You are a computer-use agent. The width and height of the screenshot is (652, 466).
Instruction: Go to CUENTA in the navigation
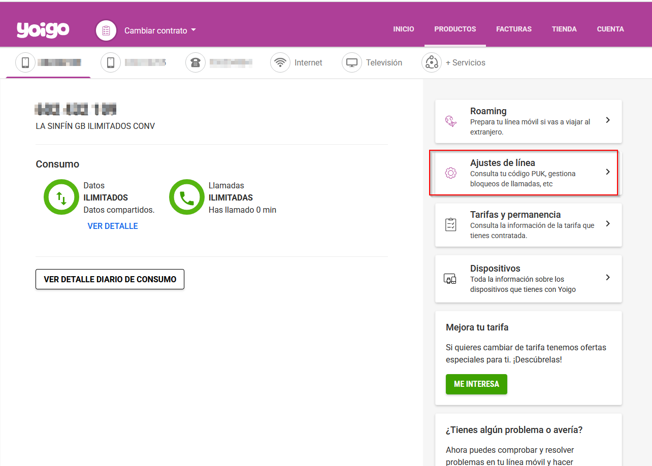(x=610, y=29)
